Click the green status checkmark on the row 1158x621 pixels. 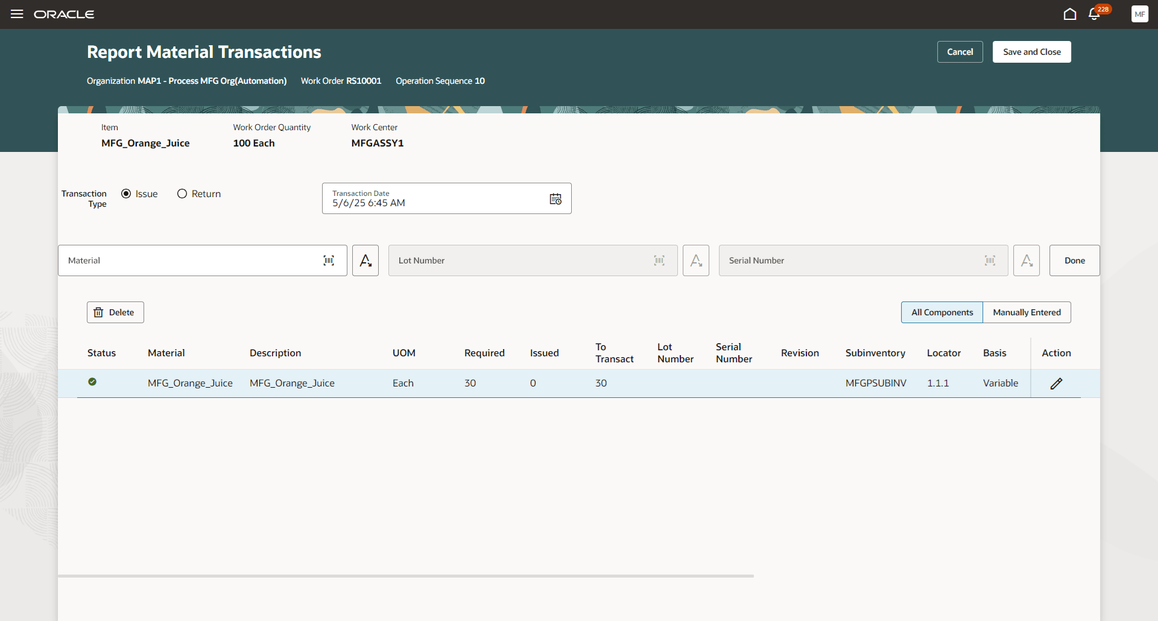[92, 382]
